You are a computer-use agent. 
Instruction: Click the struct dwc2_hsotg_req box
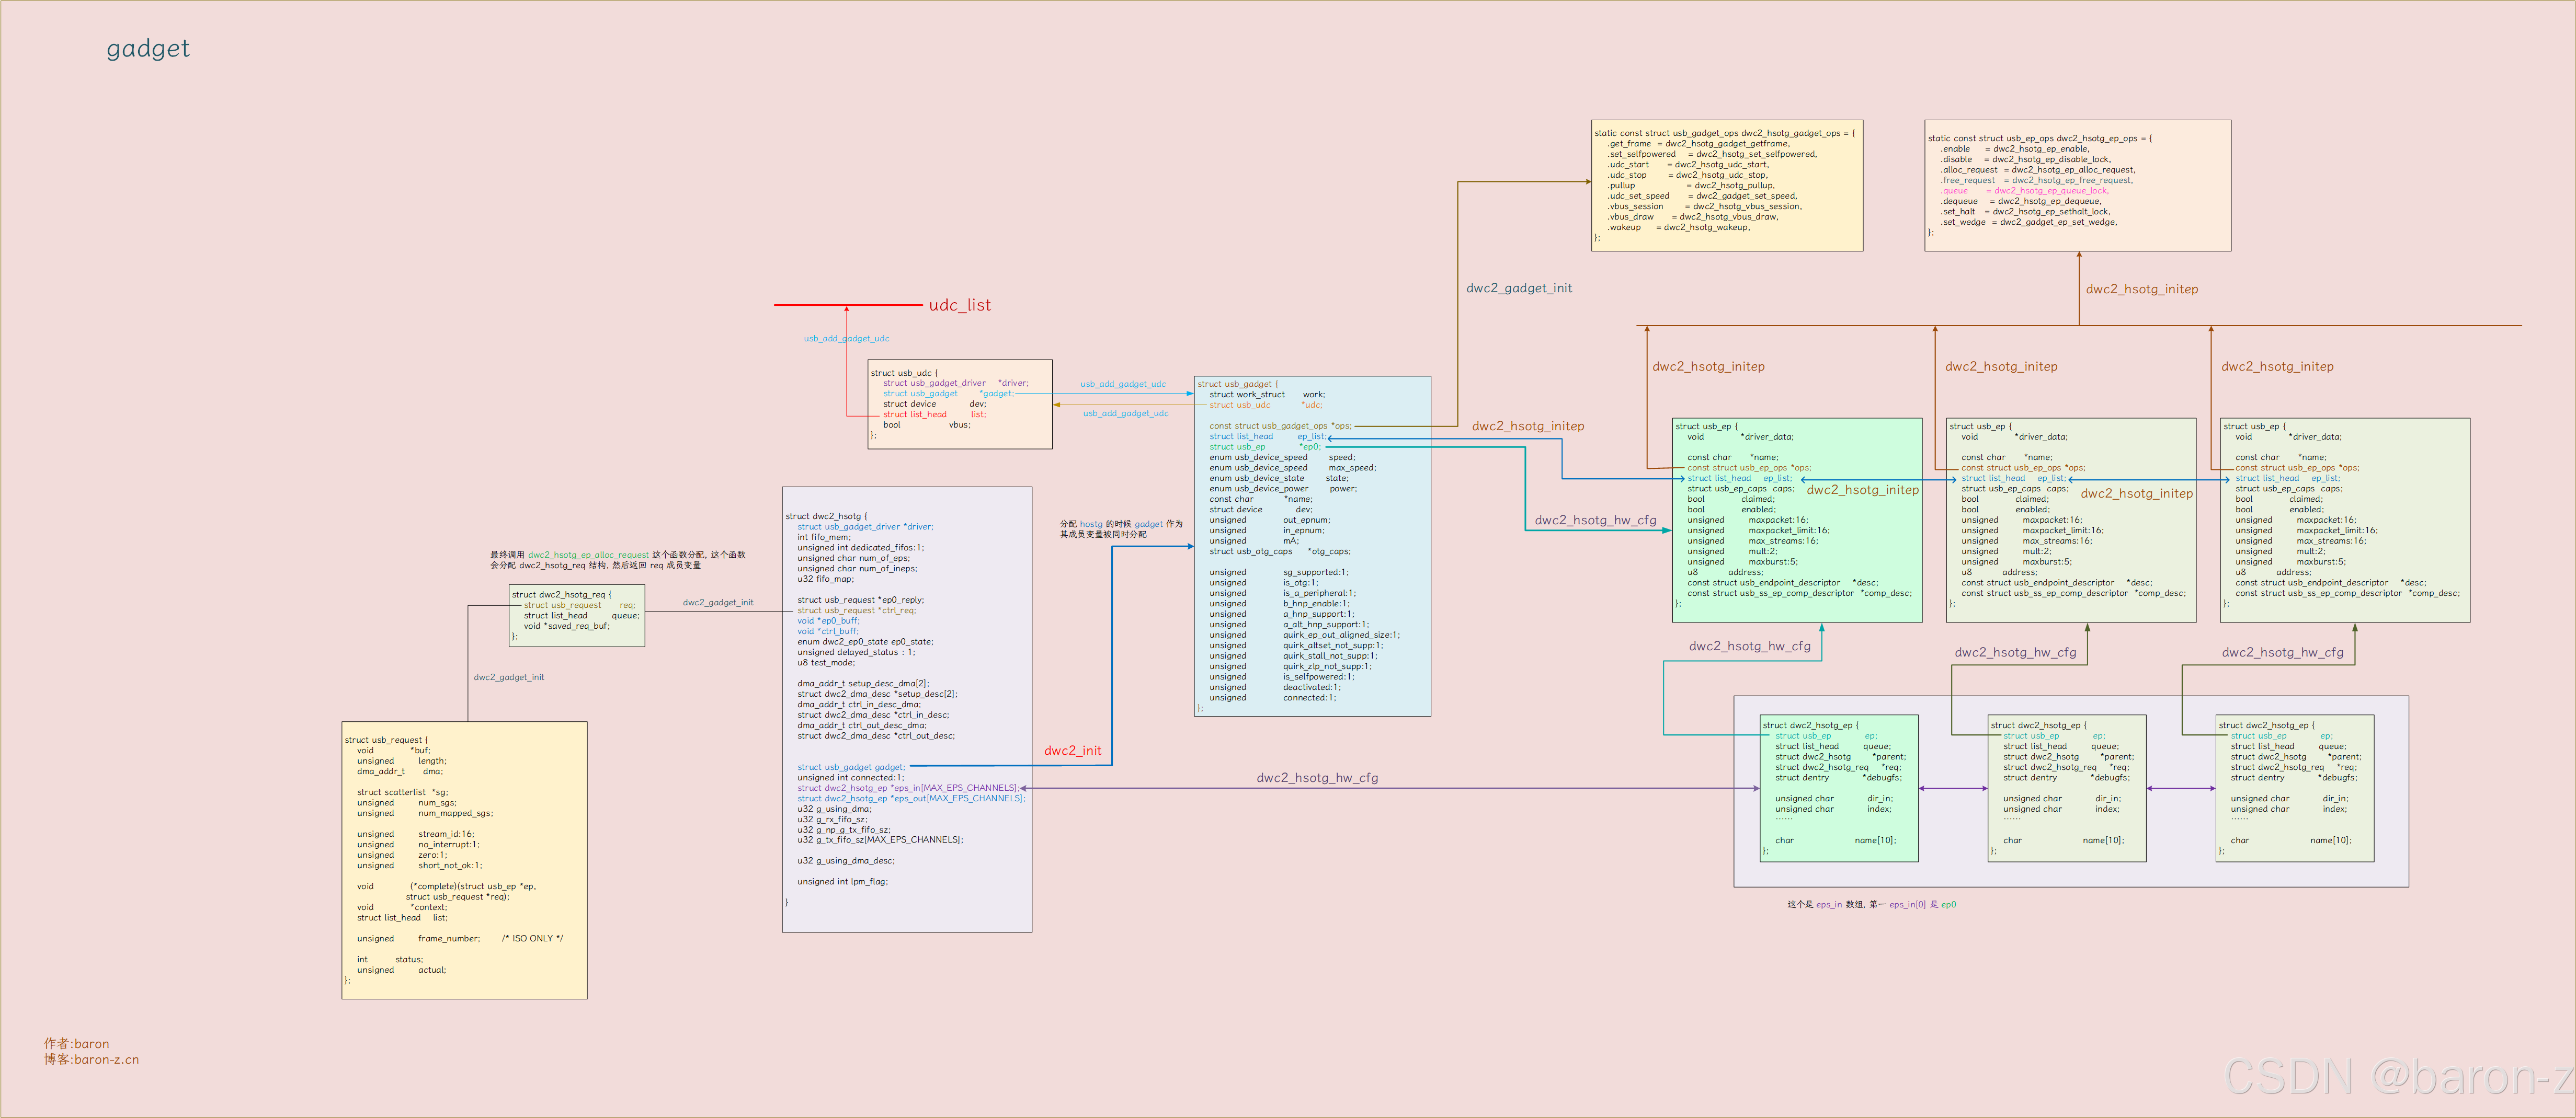(576, 615)
